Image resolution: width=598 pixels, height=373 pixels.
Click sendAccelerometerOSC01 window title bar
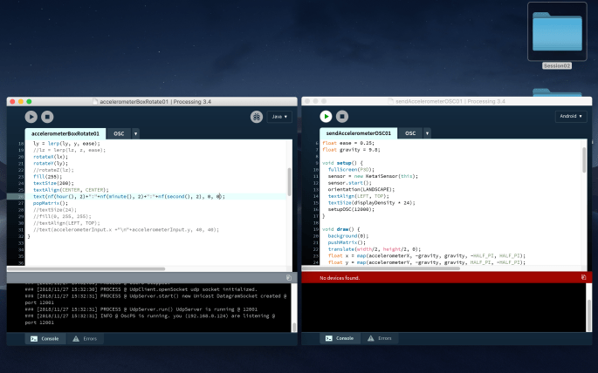click(447, 101)
